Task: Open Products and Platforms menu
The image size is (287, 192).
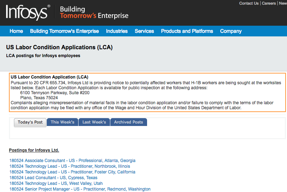Action: tap(187, 31)
